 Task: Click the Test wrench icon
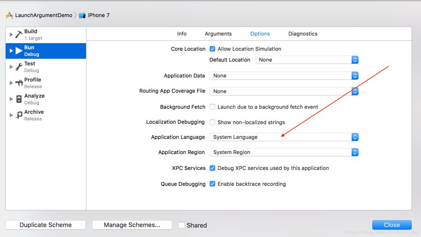(x=19, y=67)
